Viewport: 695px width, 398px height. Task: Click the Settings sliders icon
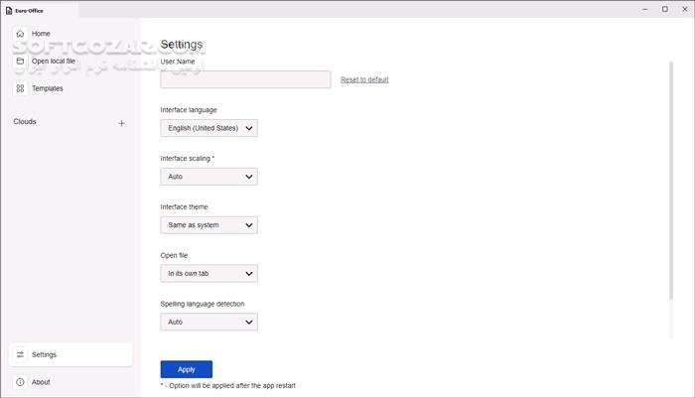[x=21, y=354]
